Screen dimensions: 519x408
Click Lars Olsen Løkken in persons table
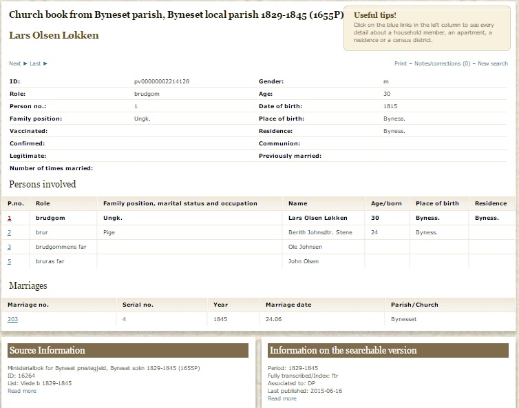click(x=318, y=218)
